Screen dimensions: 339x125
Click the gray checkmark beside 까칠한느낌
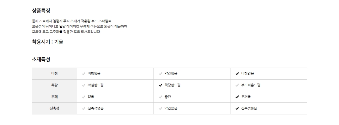point(84,85)
